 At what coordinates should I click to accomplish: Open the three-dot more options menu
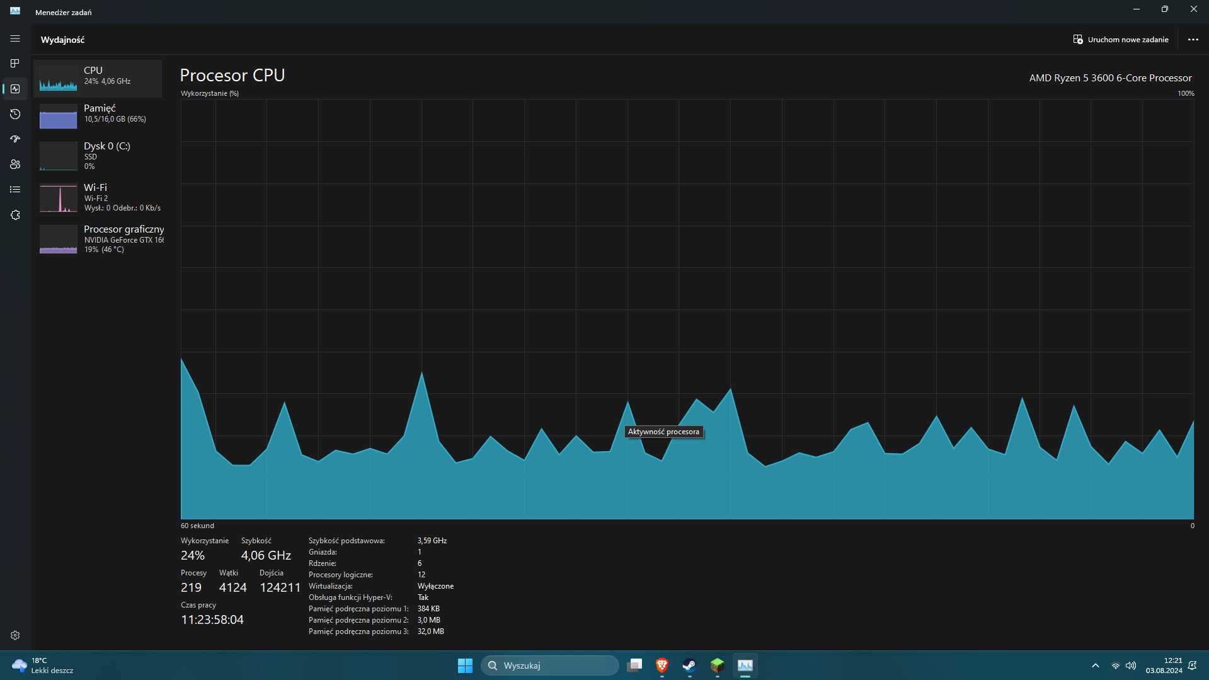click(1193, 39)
